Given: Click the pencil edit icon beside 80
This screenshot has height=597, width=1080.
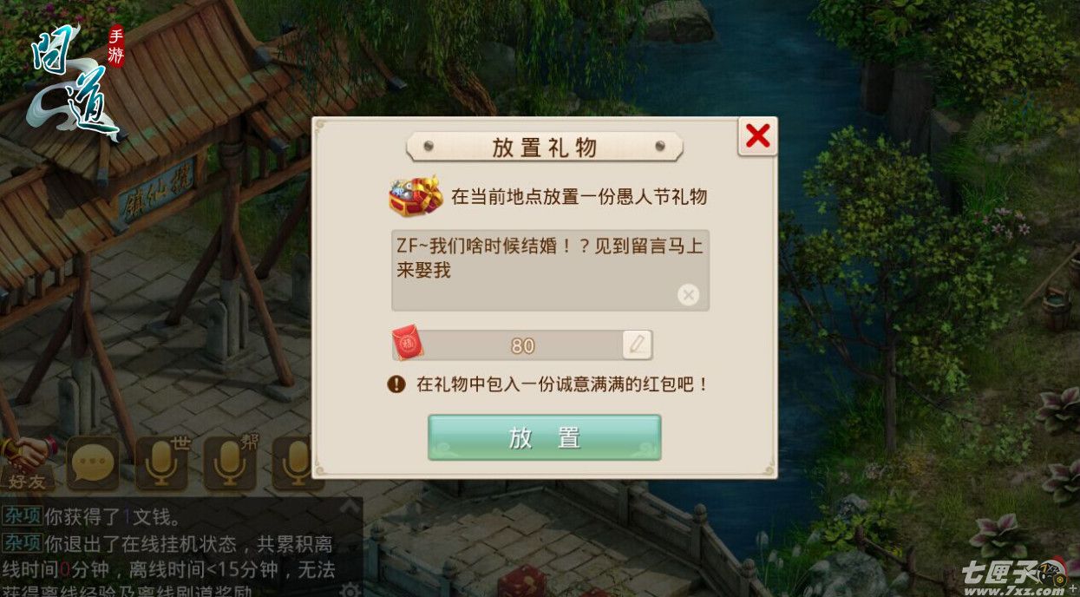Looking at the screenshot, I should coord(637,344).
